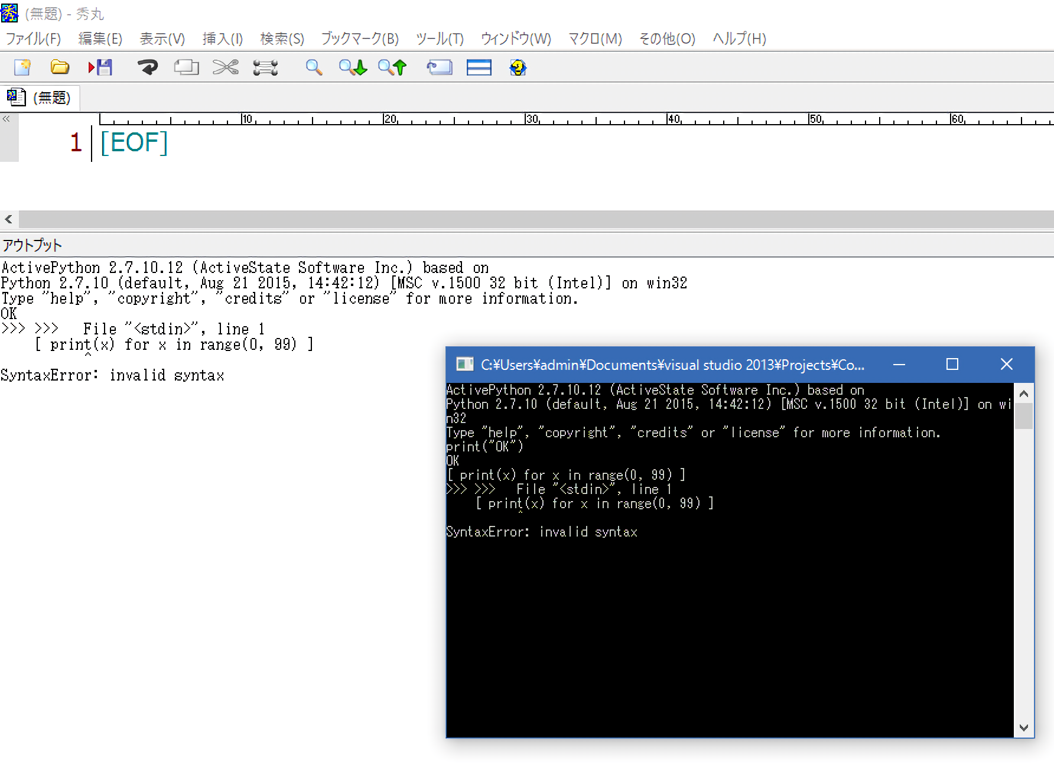The width and height of the screenshot is (1054, 780).
Task: Open the ブックマーク(B) menu
Action: pyautogui.click(x=360, y=39)
